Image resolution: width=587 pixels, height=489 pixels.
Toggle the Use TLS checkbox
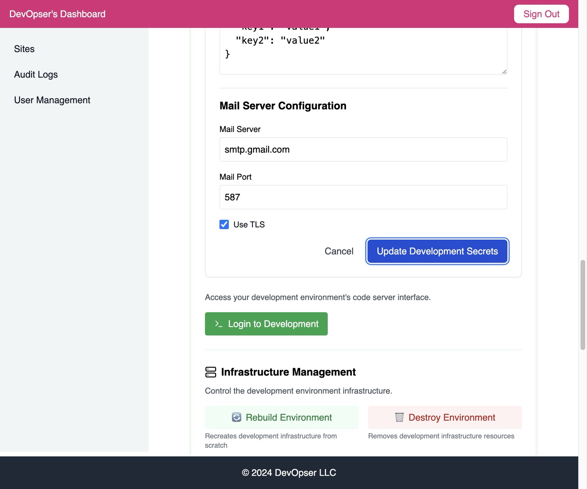pos(224,224)
